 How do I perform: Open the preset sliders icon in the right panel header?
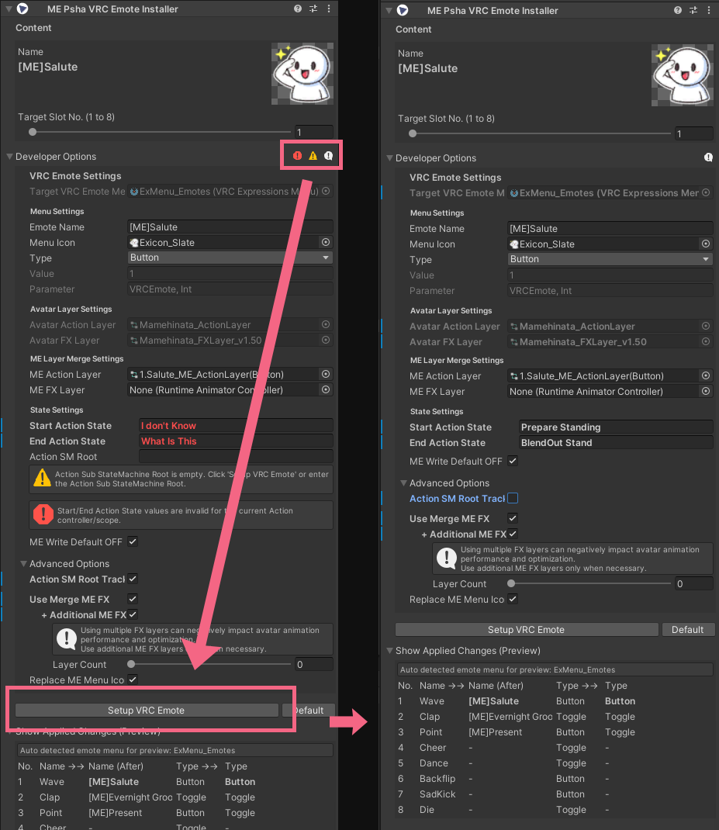pos(693,10)
